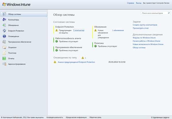
Task: Open Обзор системы menu item
Action: [x=24, y=14]
